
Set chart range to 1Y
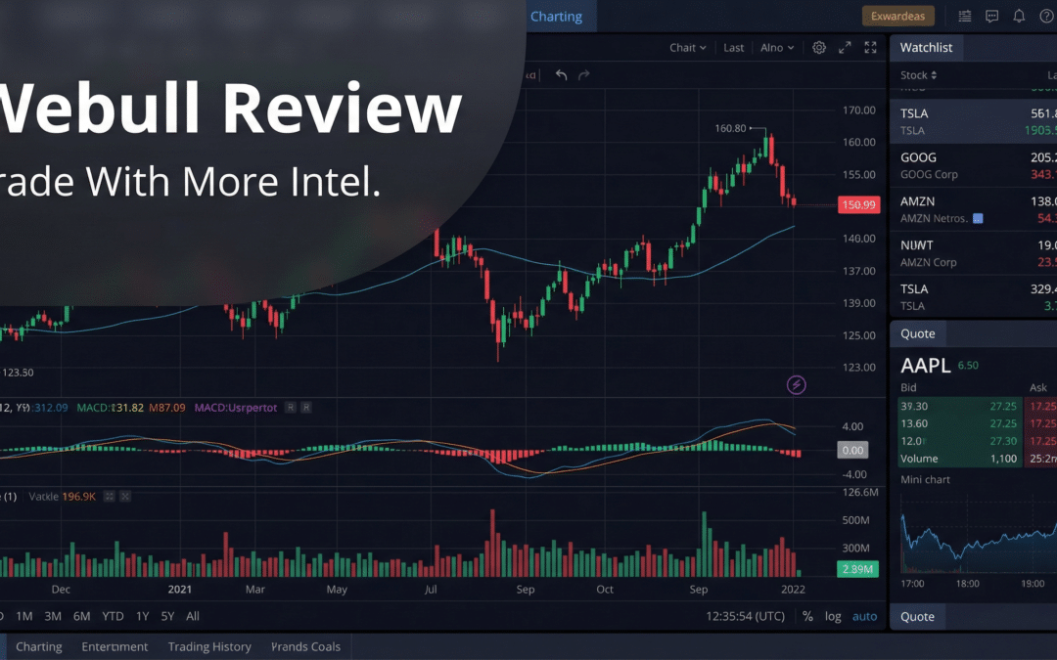coord(142,616)
